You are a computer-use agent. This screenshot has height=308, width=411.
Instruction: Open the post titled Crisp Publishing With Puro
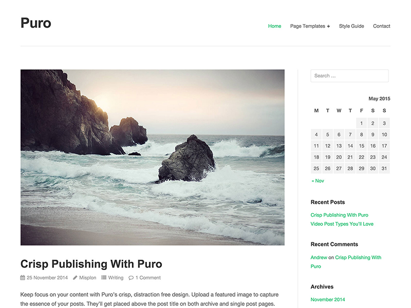tap(90, 264)
